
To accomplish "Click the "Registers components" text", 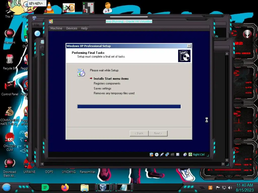I will [x=107, y=83].
